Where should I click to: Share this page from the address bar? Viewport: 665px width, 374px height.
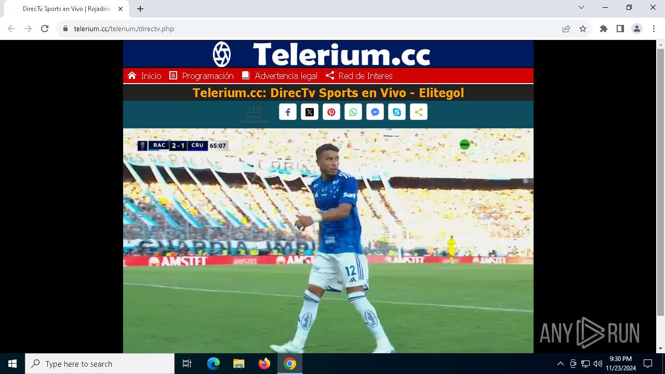566,29
